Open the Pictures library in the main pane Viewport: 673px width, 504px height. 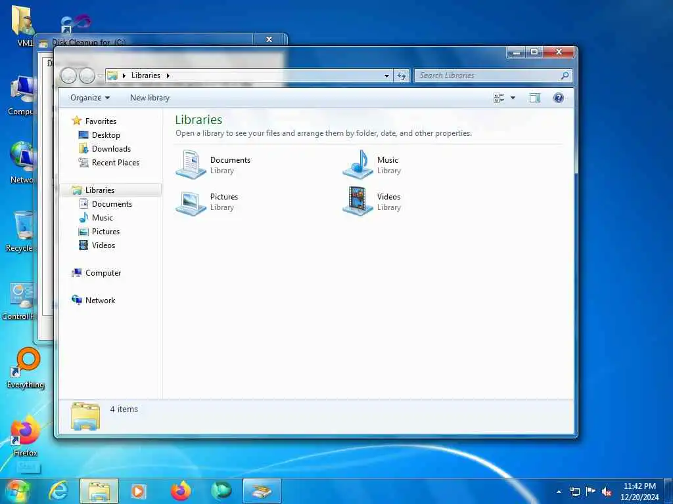click(x=207, y=202)
